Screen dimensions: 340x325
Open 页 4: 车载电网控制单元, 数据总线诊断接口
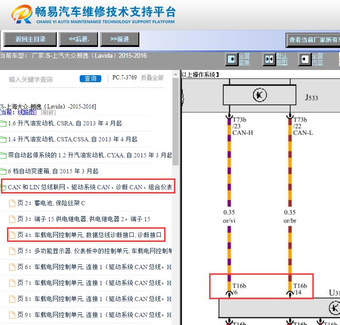click(89, 235)
